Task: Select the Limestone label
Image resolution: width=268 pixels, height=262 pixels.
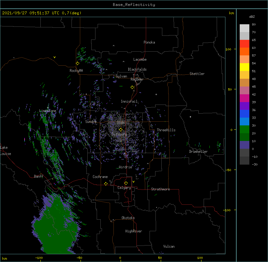Action: pyautogui.click(x=48, y=111)
